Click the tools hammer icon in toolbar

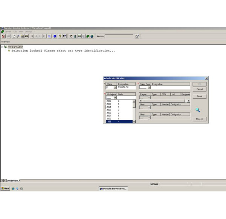tap(71, 36)
